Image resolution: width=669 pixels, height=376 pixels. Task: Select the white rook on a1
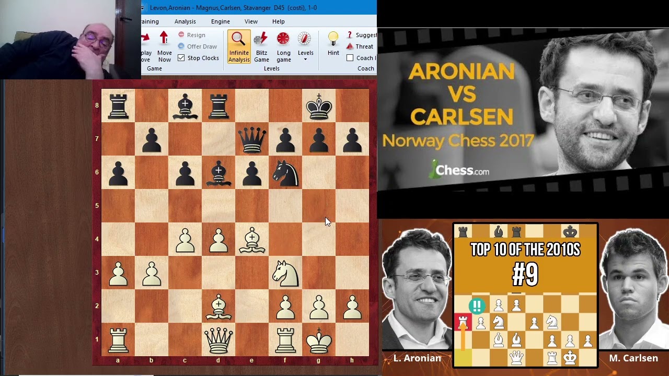pyautogui.click(x=118, y=339)
